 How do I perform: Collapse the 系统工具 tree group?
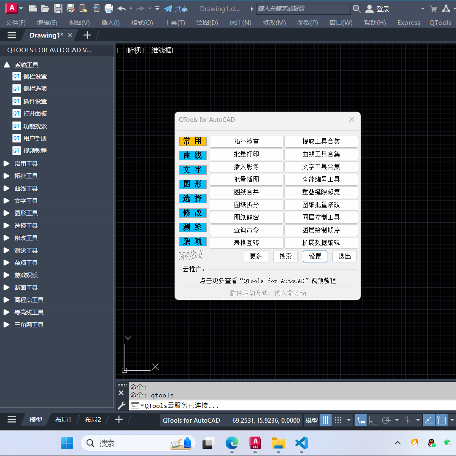(7, 65)
